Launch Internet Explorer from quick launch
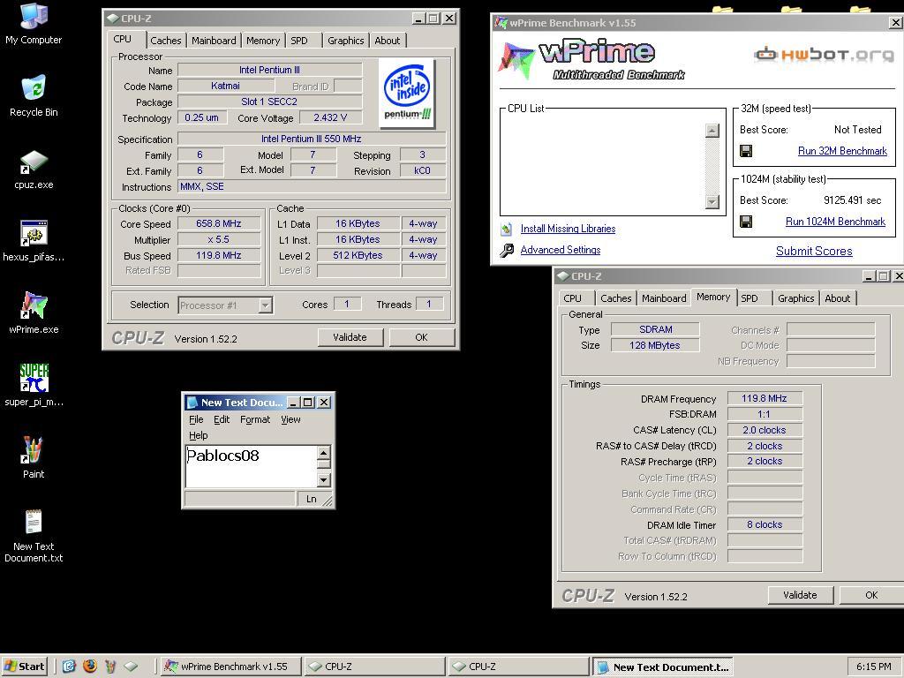This screenshot has width=904, height=678. (x=69, y=667)
